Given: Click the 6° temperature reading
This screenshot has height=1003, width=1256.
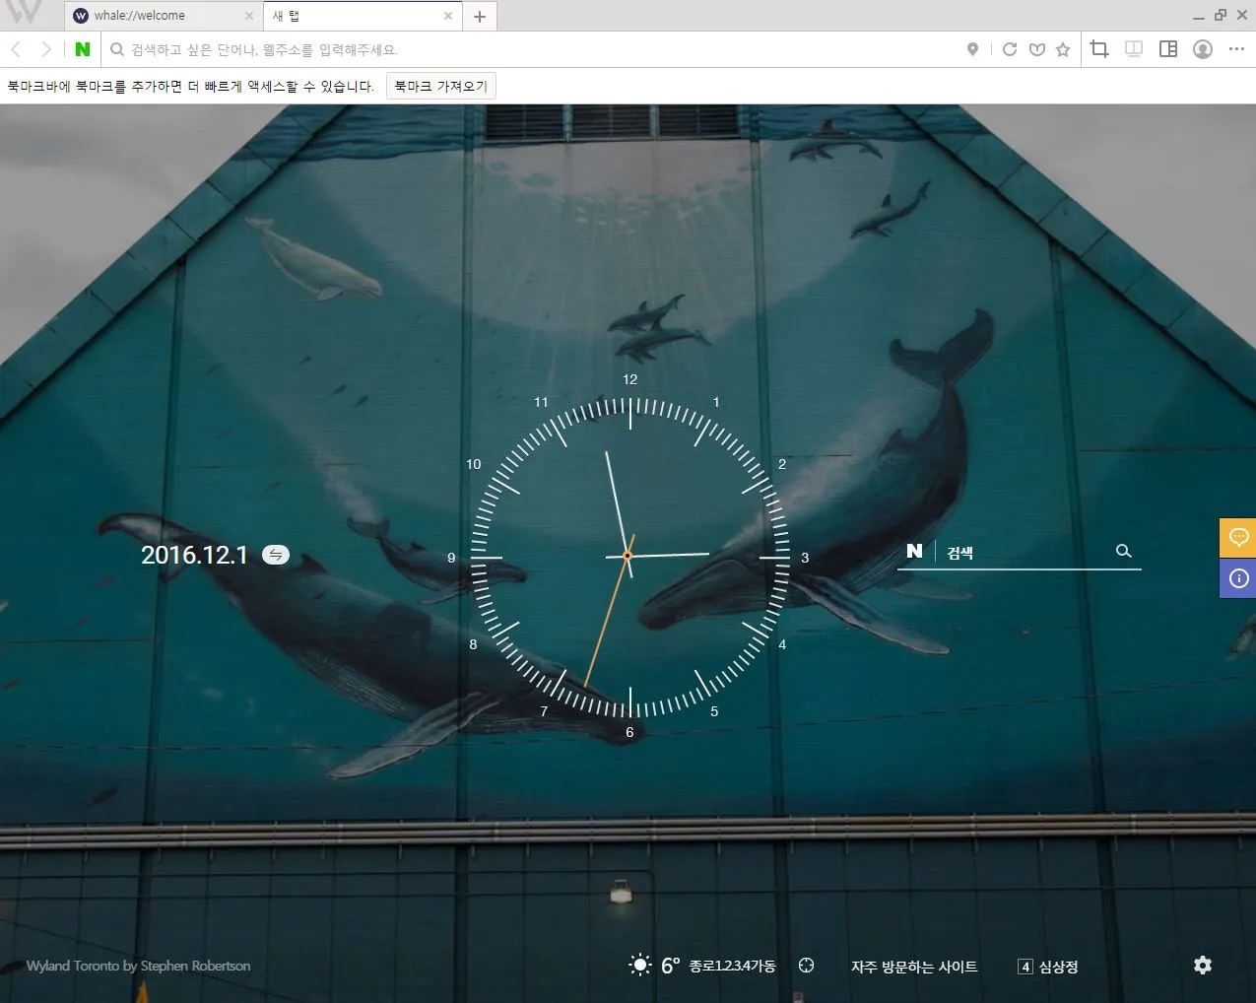Looking at the screenshot, I should 670,966.
